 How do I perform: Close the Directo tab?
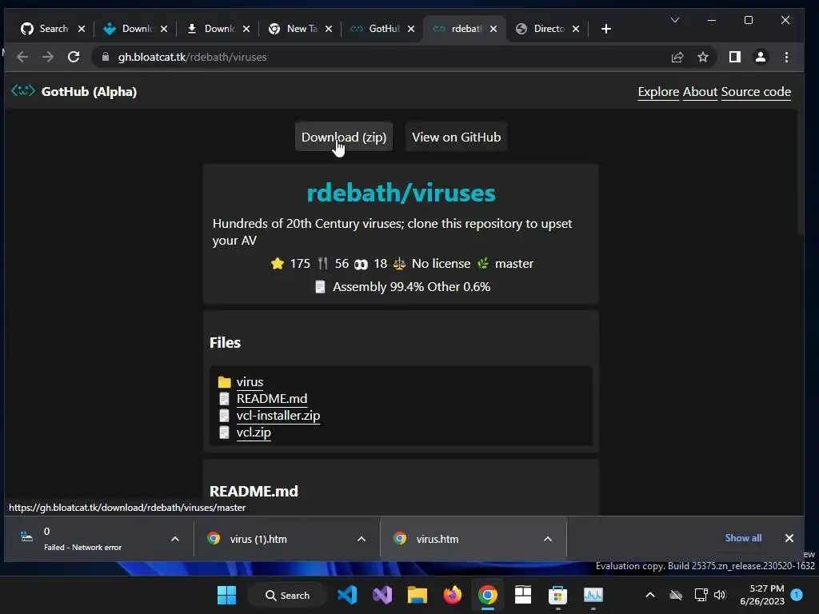click(576, 29)
